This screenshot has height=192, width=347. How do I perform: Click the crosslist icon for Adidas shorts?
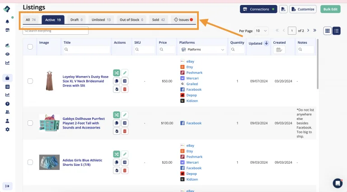coord(117,154)
